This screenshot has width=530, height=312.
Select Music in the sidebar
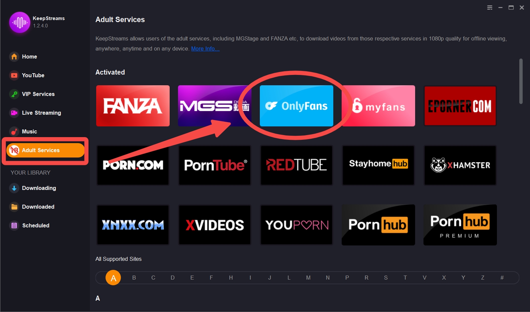click(x=23, y=131)
